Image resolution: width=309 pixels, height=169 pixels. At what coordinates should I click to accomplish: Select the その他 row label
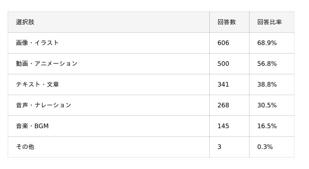coord(25,147)
